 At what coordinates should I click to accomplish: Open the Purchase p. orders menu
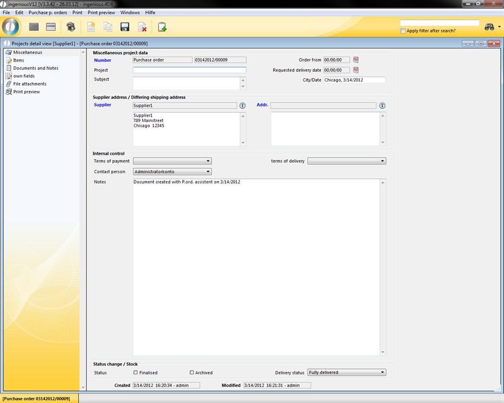(x=48, y=12)
